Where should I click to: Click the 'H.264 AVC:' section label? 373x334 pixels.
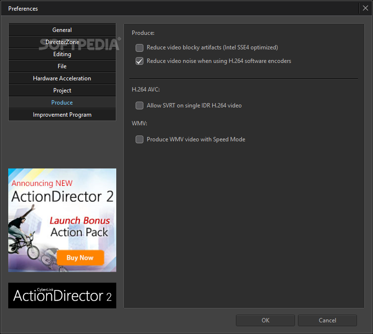tap(146, 90)
